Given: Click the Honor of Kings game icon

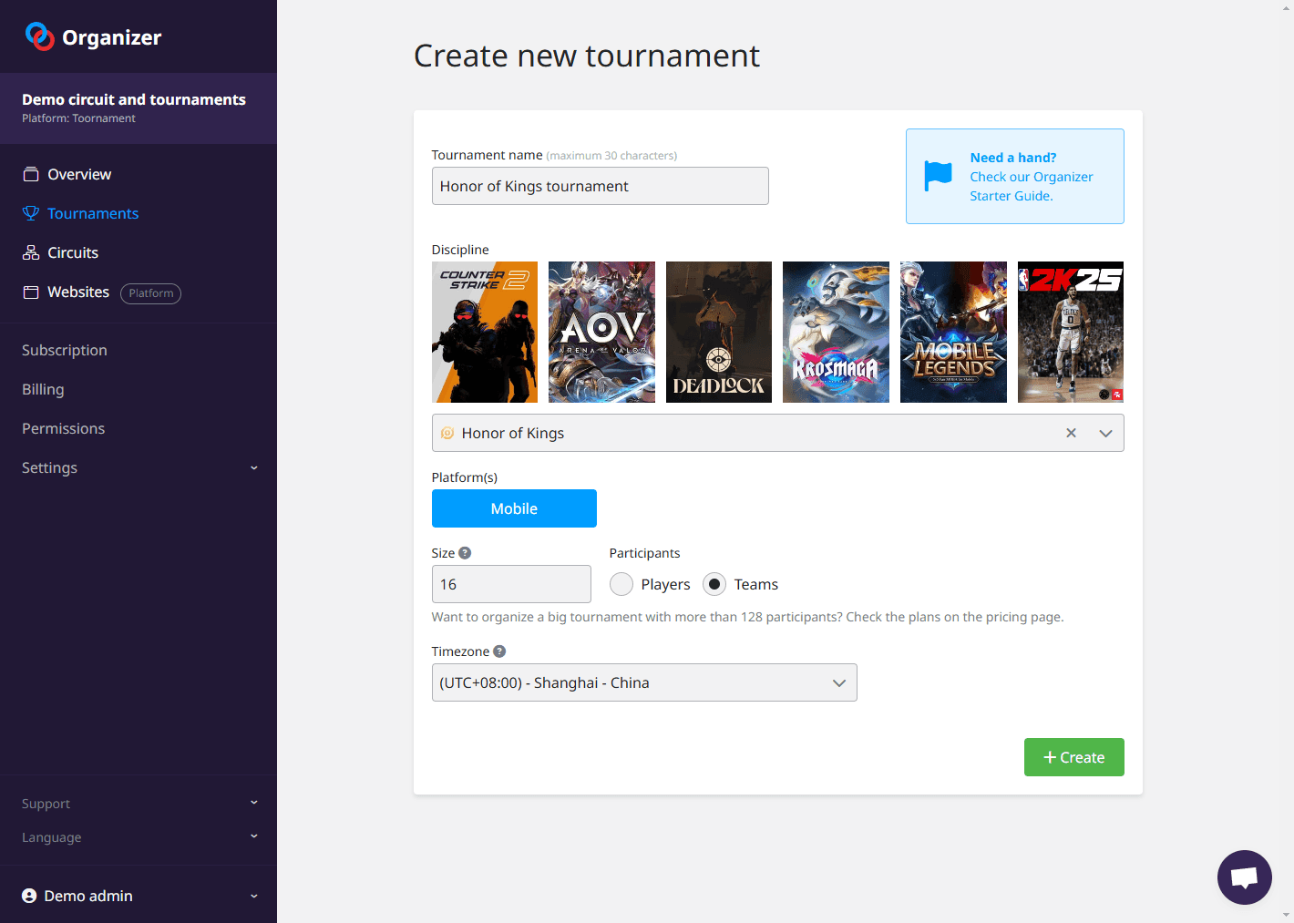Looking at the screenshot, I should coord(447,433).
